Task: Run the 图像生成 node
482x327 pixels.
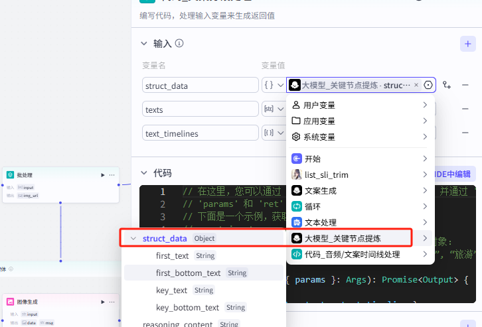Action: tap(103, 302)
